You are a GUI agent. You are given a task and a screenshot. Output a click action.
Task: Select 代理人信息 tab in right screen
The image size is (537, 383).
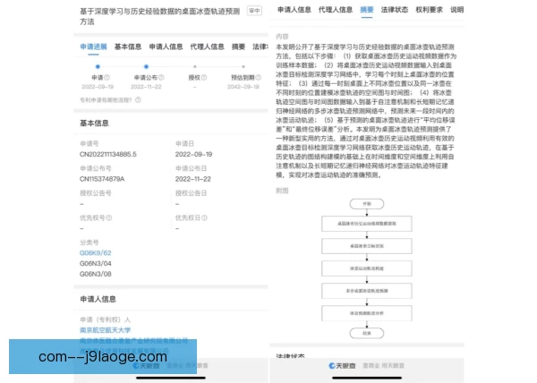point(336,10)
